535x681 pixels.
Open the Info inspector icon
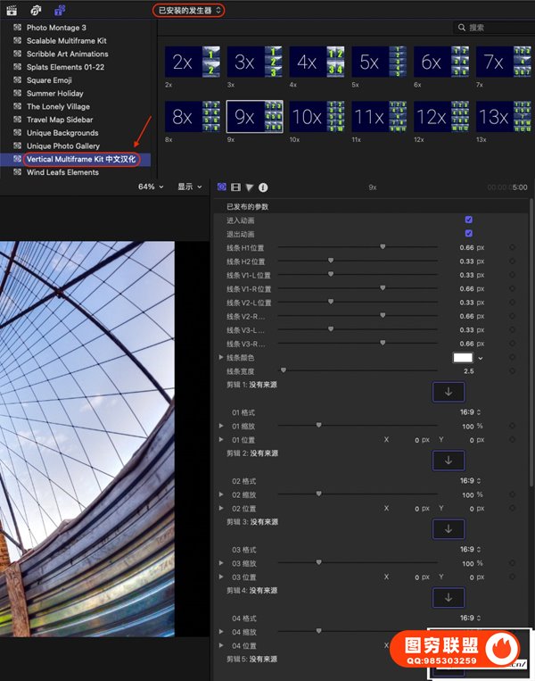click(x=263, y=187)
